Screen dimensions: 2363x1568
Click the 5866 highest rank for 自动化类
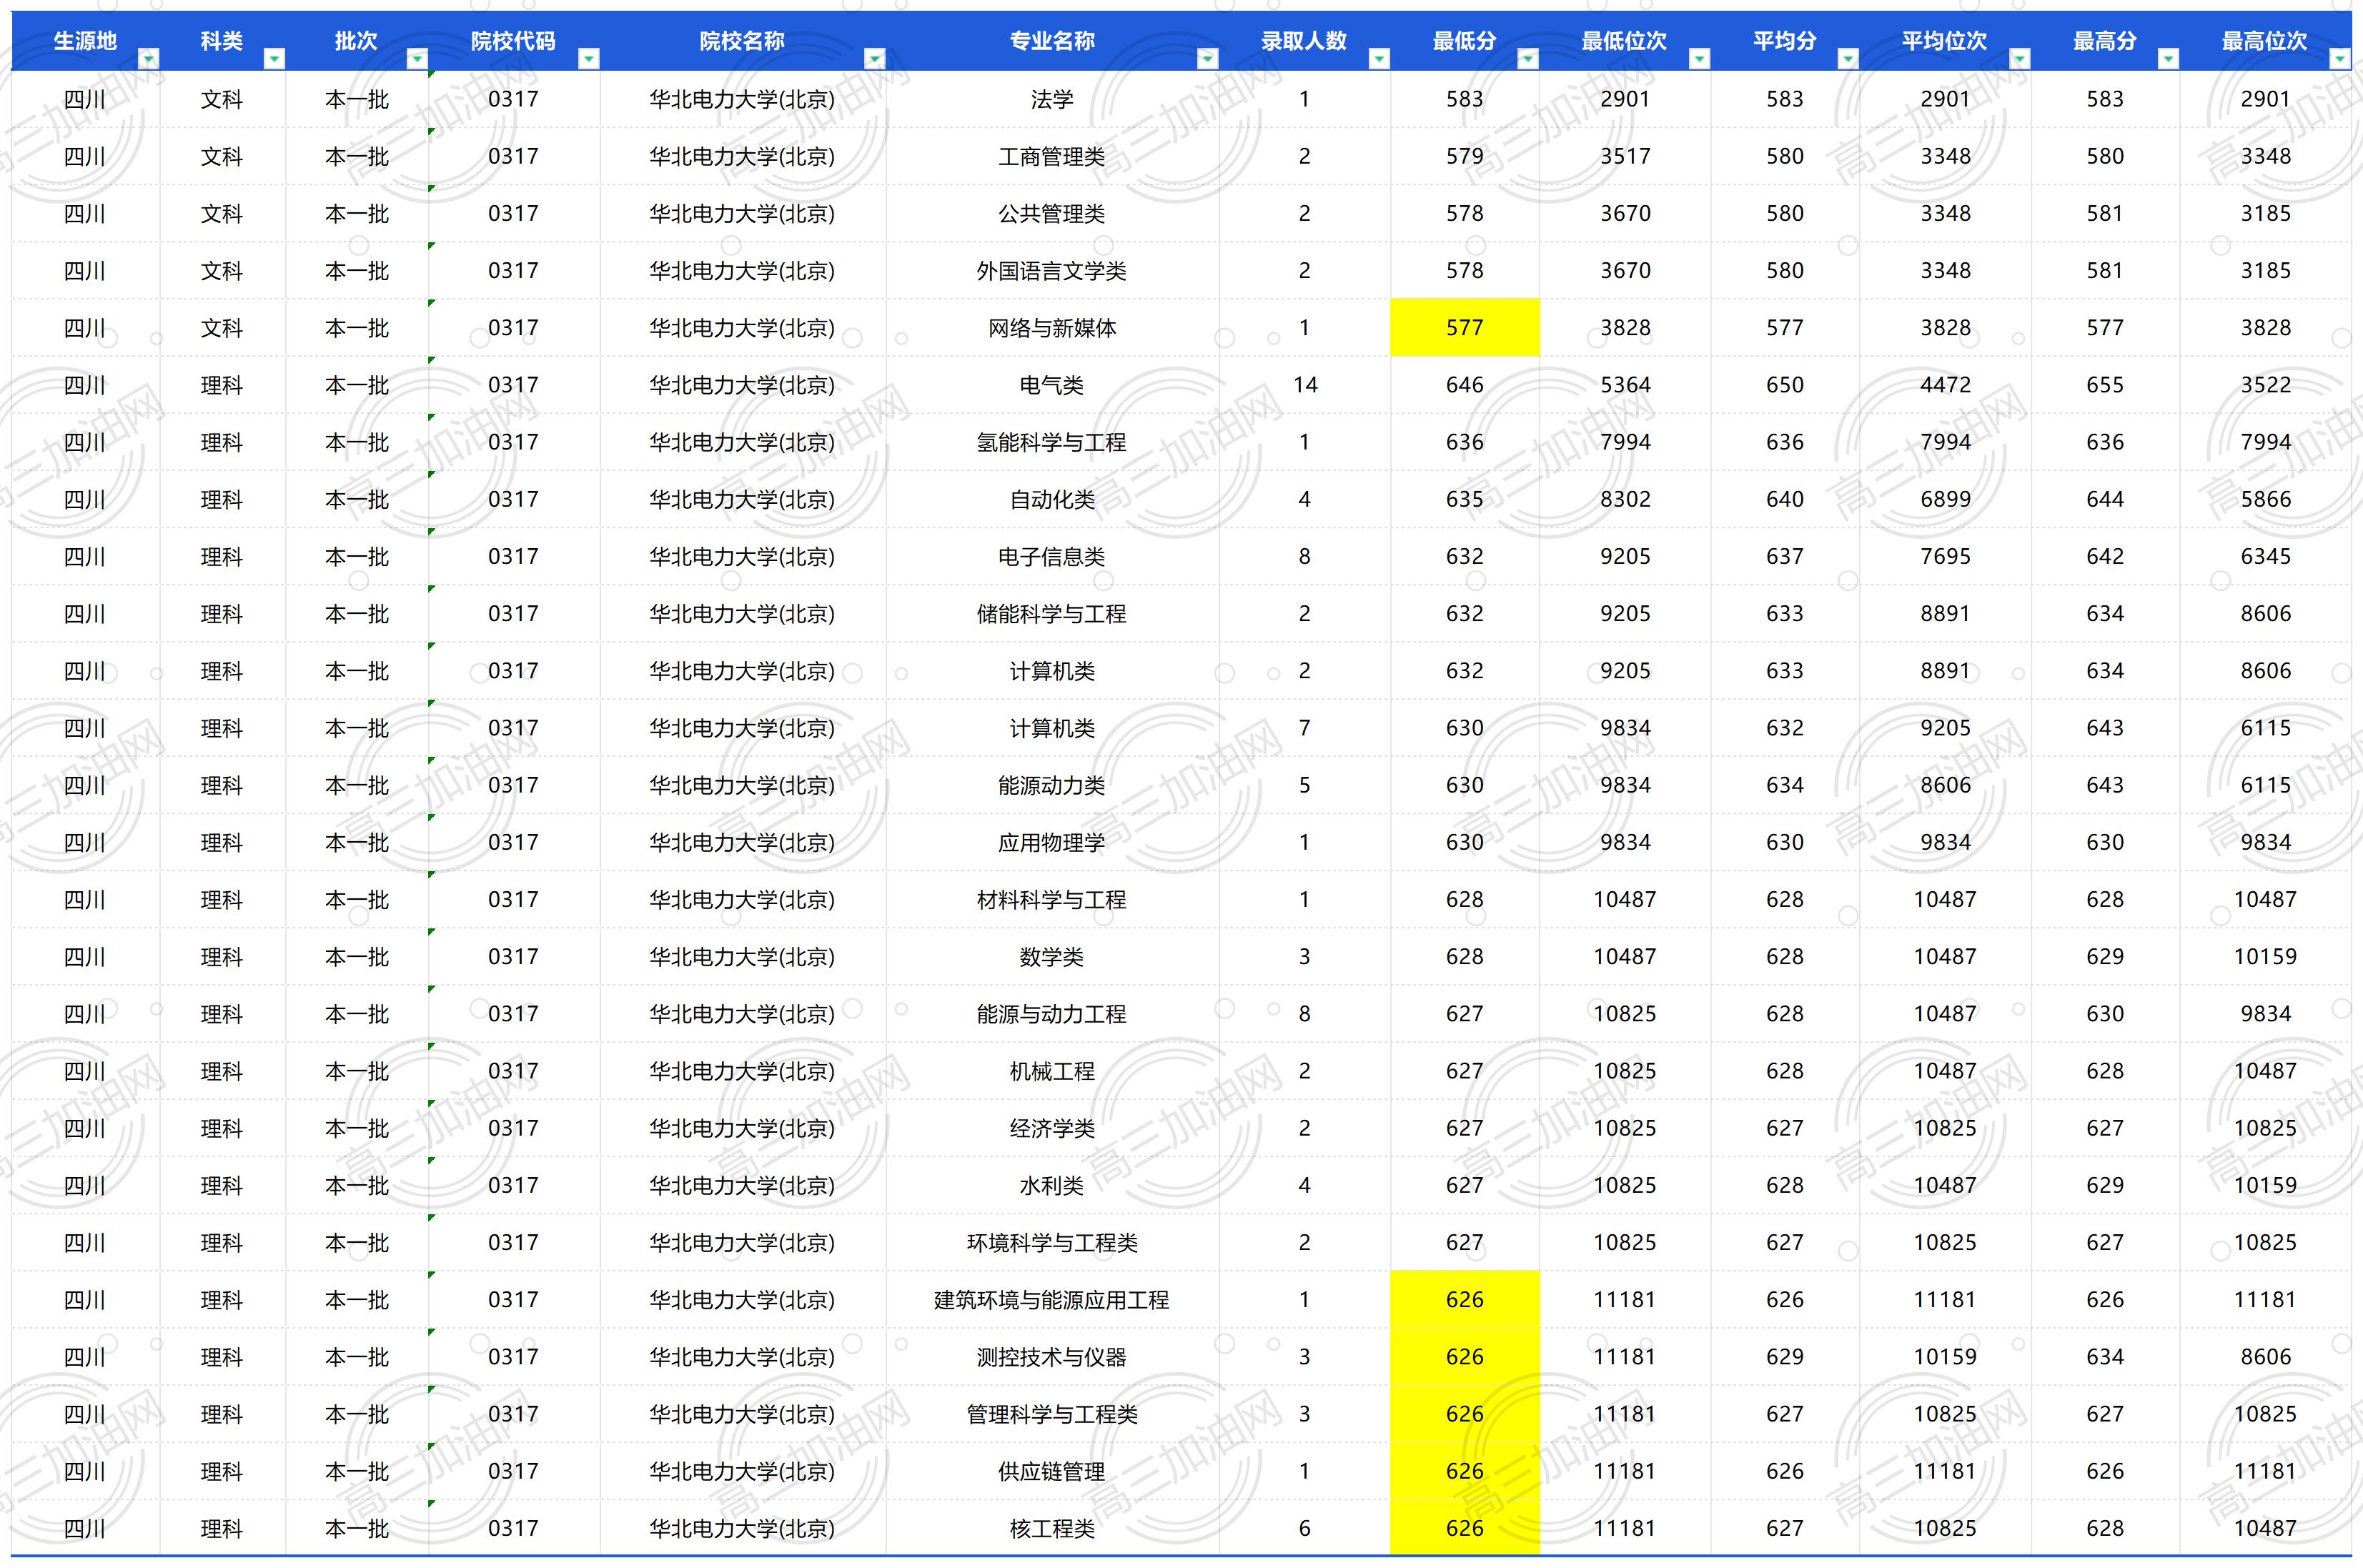pyautogui.click(x=2266, y=499)
